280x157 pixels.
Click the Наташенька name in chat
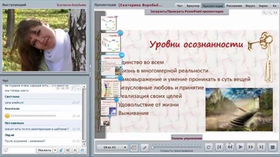[x=14, y=123]
